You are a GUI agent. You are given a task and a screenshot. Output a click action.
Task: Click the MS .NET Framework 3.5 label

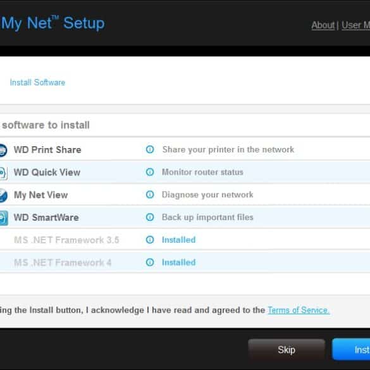click(x=66, y=240)
